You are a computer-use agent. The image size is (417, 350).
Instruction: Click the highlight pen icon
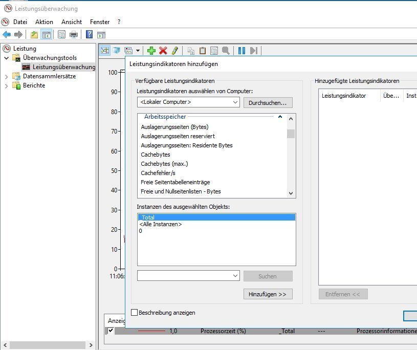click(x=174, y=50)
